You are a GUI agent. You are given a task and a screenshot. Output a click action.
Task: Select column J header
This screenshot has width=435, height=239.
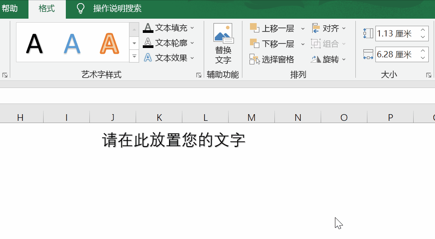(x=113, y=117)
